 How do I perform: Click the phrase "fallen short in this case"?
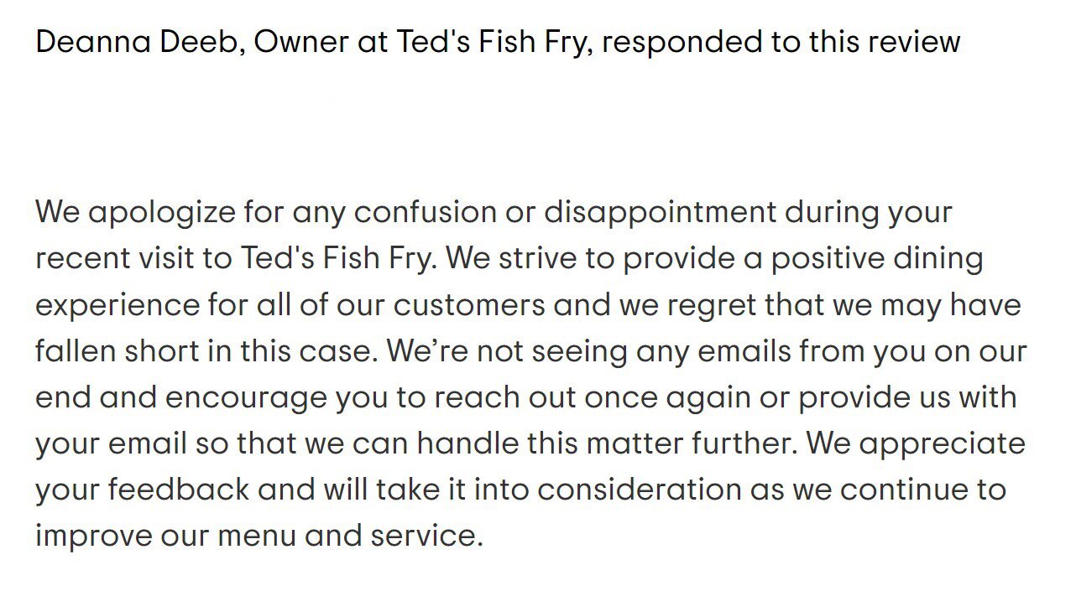pyautogui.click(x=204, y=350)
